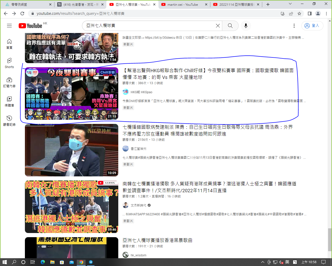
Task: Open title 七欖播錯國歌焫㷫建制派 video
Action: tap(208, 130)
